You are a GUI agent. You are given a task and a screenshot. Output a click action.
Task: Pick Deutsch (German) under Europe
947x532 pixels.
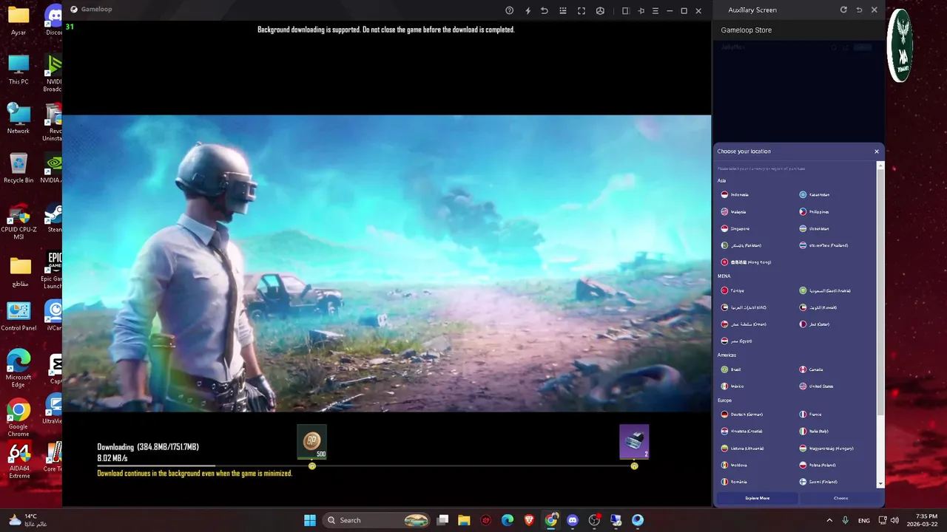coord(741,415)
